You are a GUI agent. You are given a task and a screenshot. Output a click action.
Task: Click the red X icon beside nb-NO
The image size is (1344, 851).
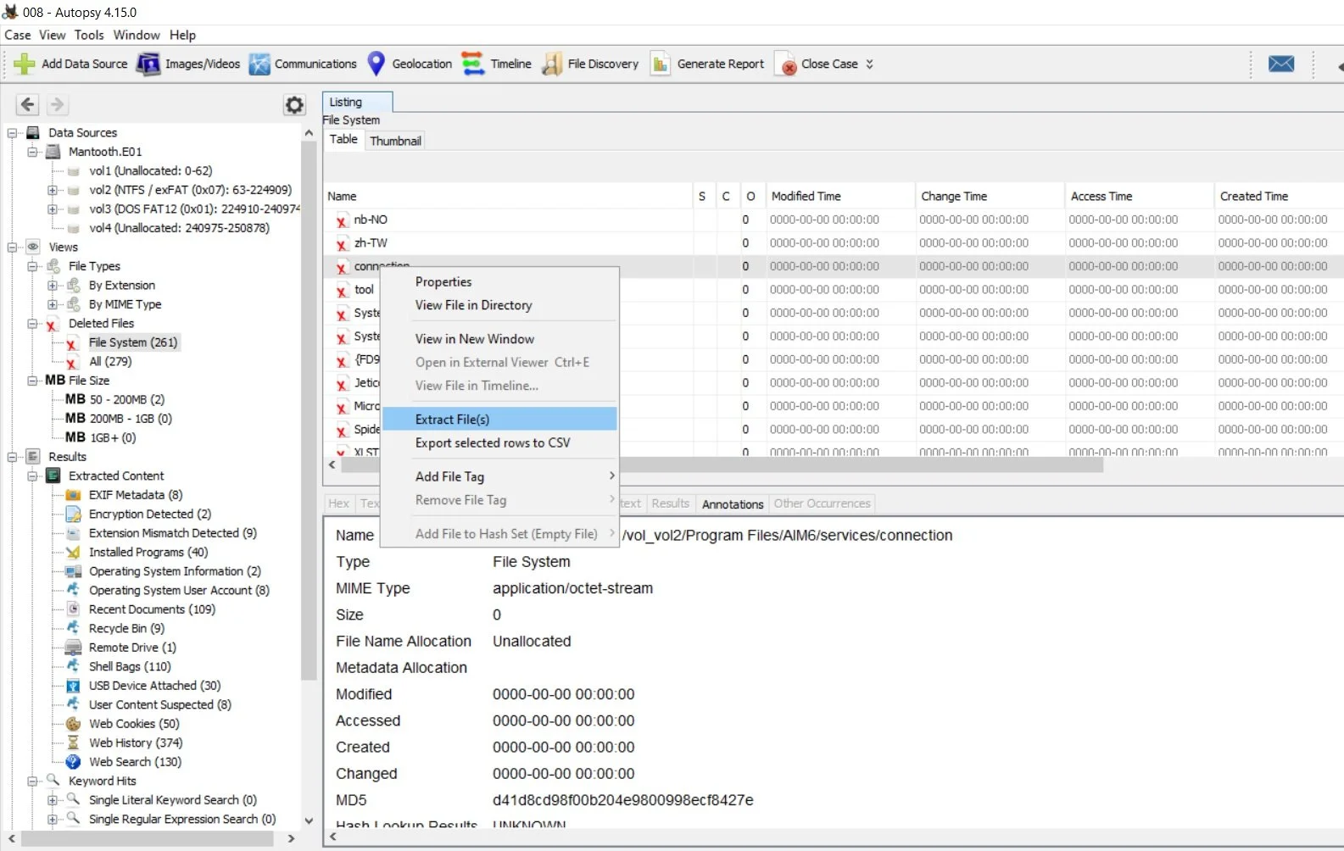coord(341,220)
